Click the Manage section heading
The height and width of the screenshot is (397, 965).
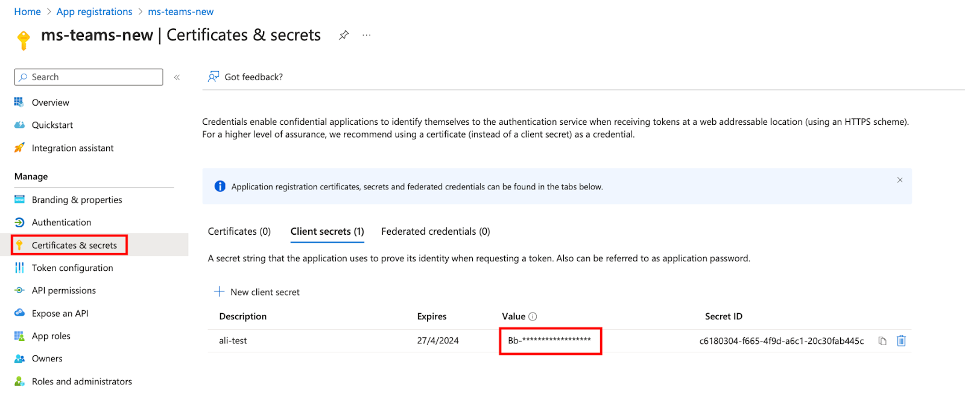pyautogui.click(x=31, y=177)
